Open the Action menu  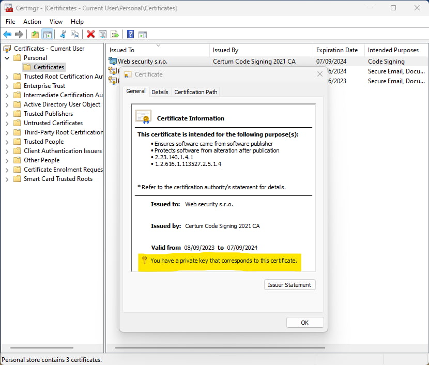click(x=32, y=22)
